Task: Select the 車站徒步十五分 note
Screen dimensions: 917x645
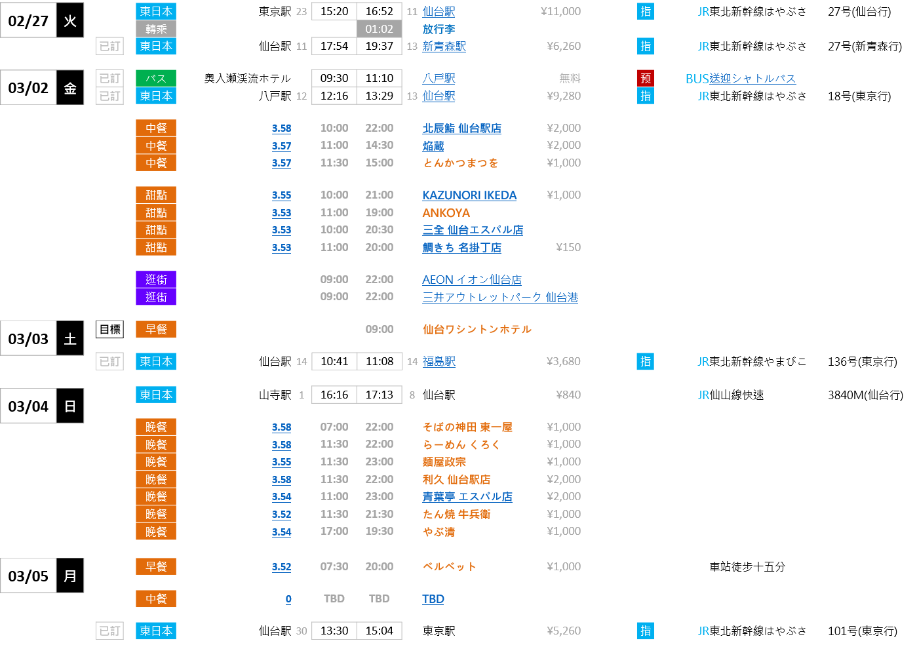Action: (747, 566)
